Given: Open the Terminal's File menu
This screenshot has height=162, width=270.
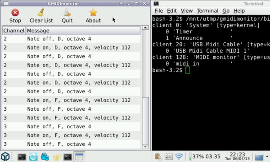Looking at the screenshot, I should tap(158, 11).
